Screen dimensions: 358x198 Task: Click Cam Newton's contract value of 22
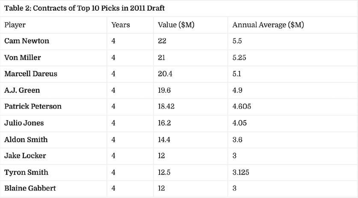(x=162, y=41)
